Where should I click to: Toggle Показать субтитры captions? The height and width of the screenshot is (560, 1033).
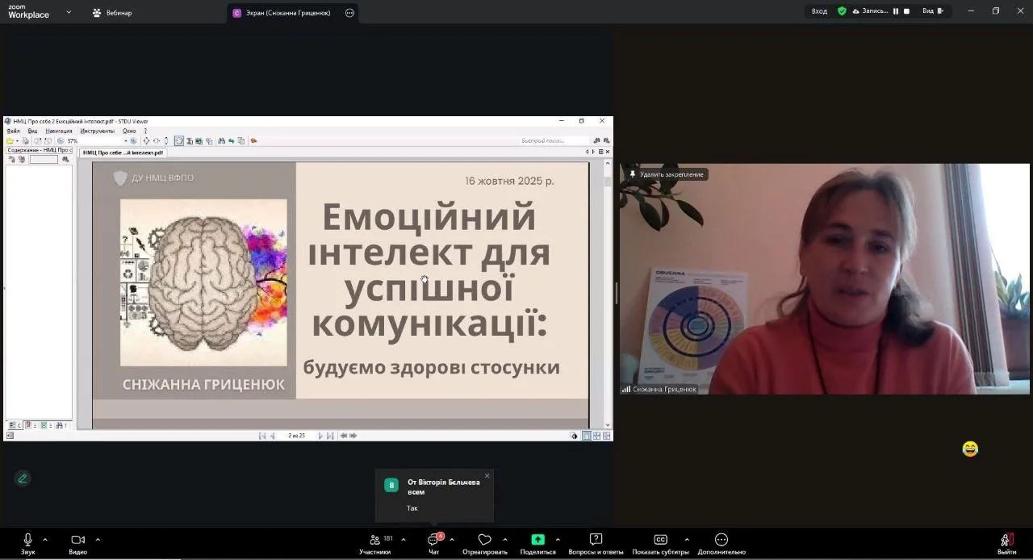point(660,540)
